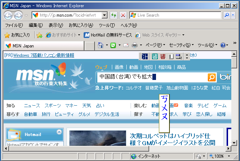The height and width of the screenshot is (161, 240).
Task: Collapse the Hotmail panel round arrow button
Action: 59,132
